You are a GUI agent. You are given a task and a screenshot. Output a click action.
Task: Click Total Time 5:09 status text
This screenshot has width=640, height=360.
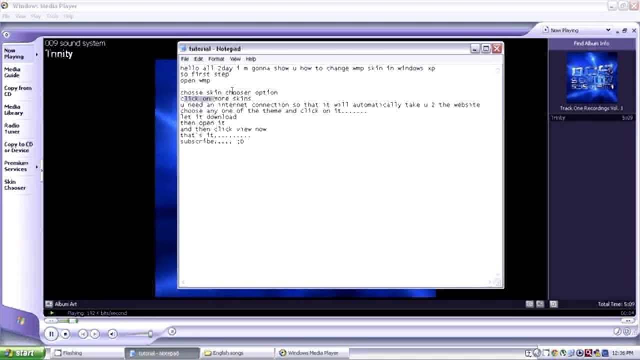[x=616, y=304]
